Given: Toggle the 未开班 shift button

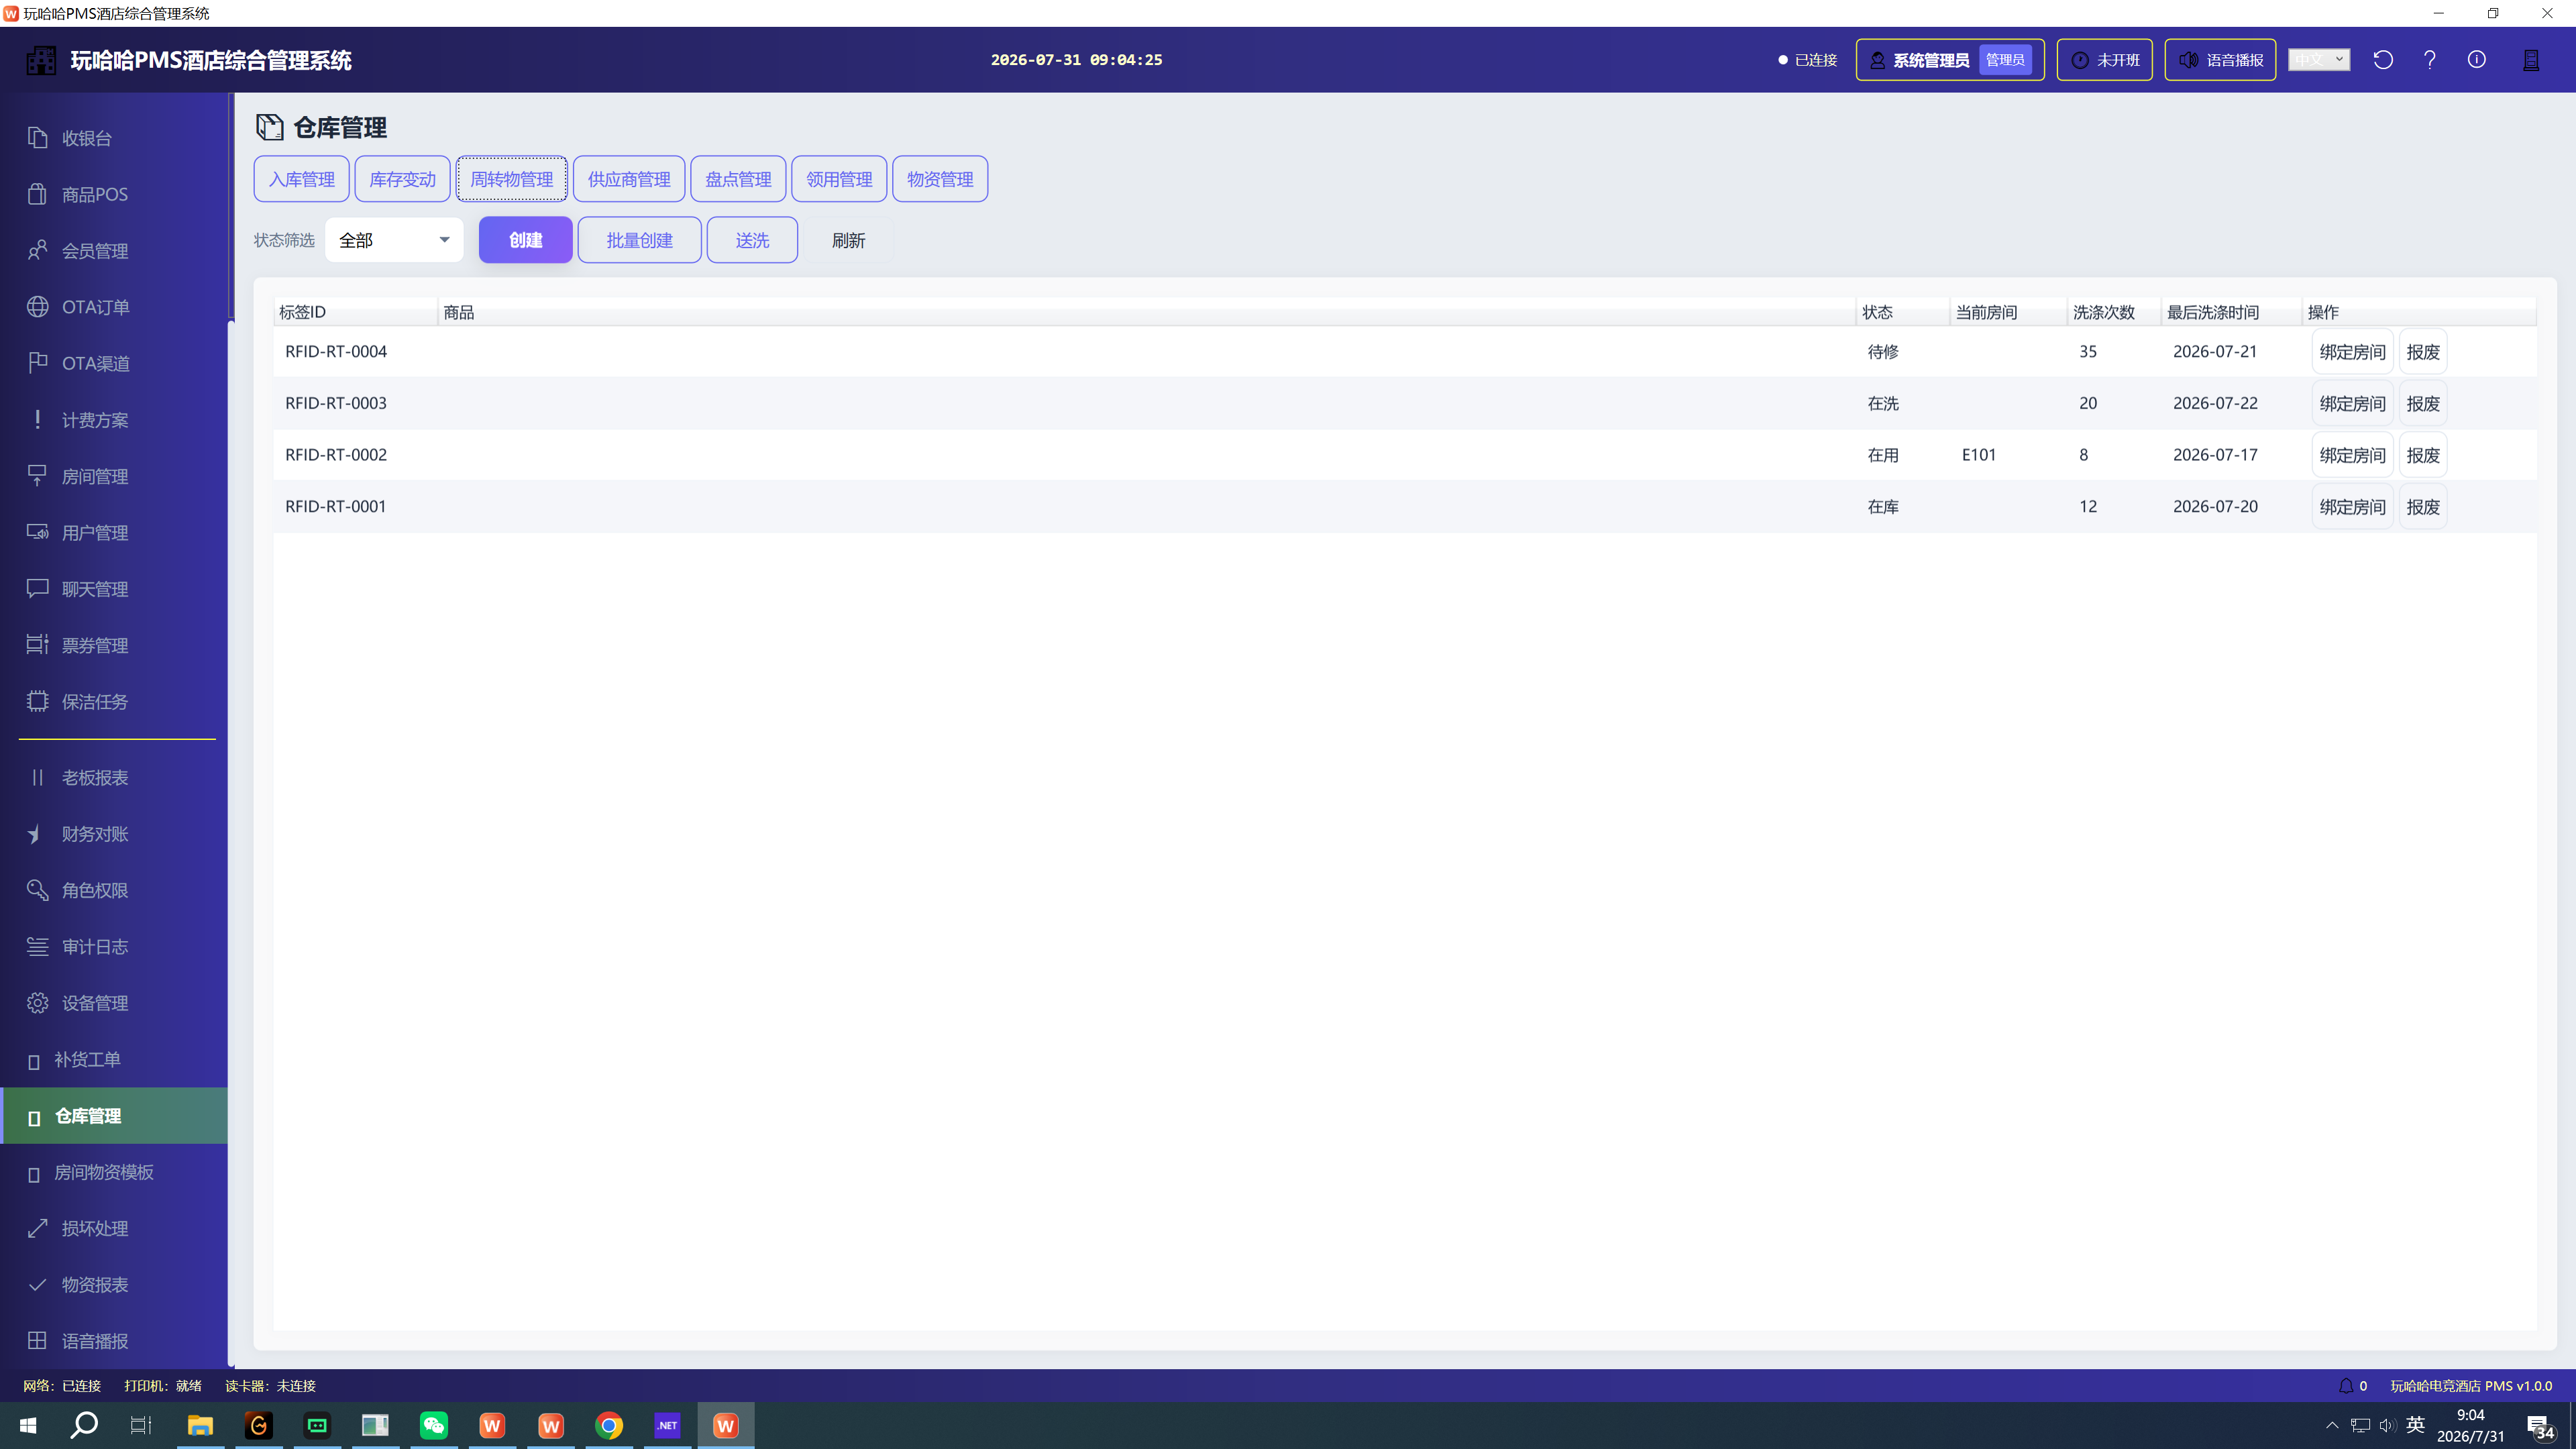Looking at the screenshot, I should (x=2105, y=60).
